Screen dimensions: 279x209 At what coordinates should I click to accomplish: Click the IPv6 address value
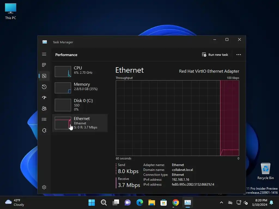coord(193,185)
